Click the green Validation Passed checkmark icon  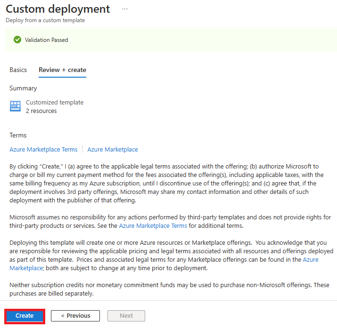[17, 40]
